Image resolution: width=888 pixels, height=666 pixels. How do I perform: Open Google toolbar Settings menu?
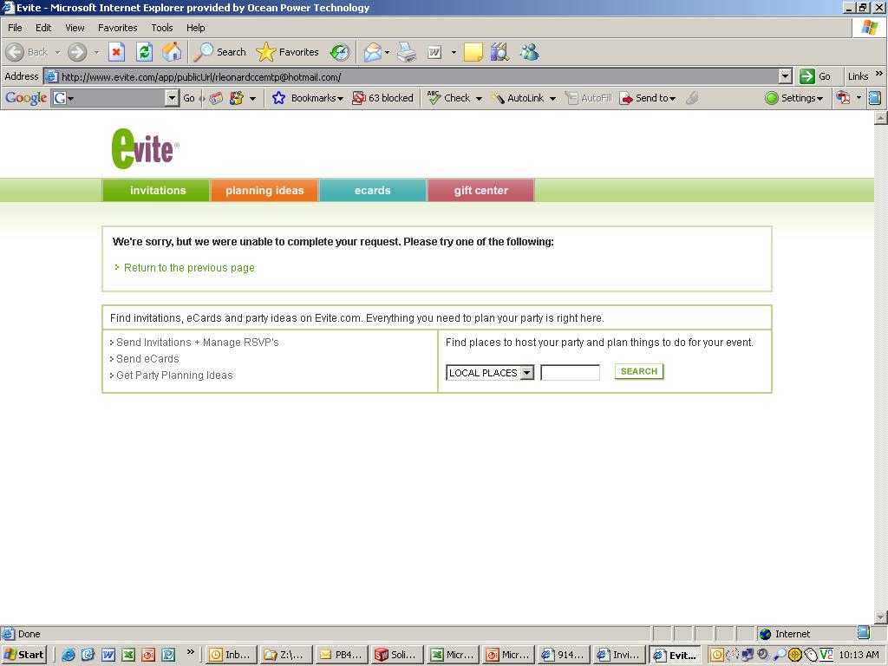(x=794, y=98)
